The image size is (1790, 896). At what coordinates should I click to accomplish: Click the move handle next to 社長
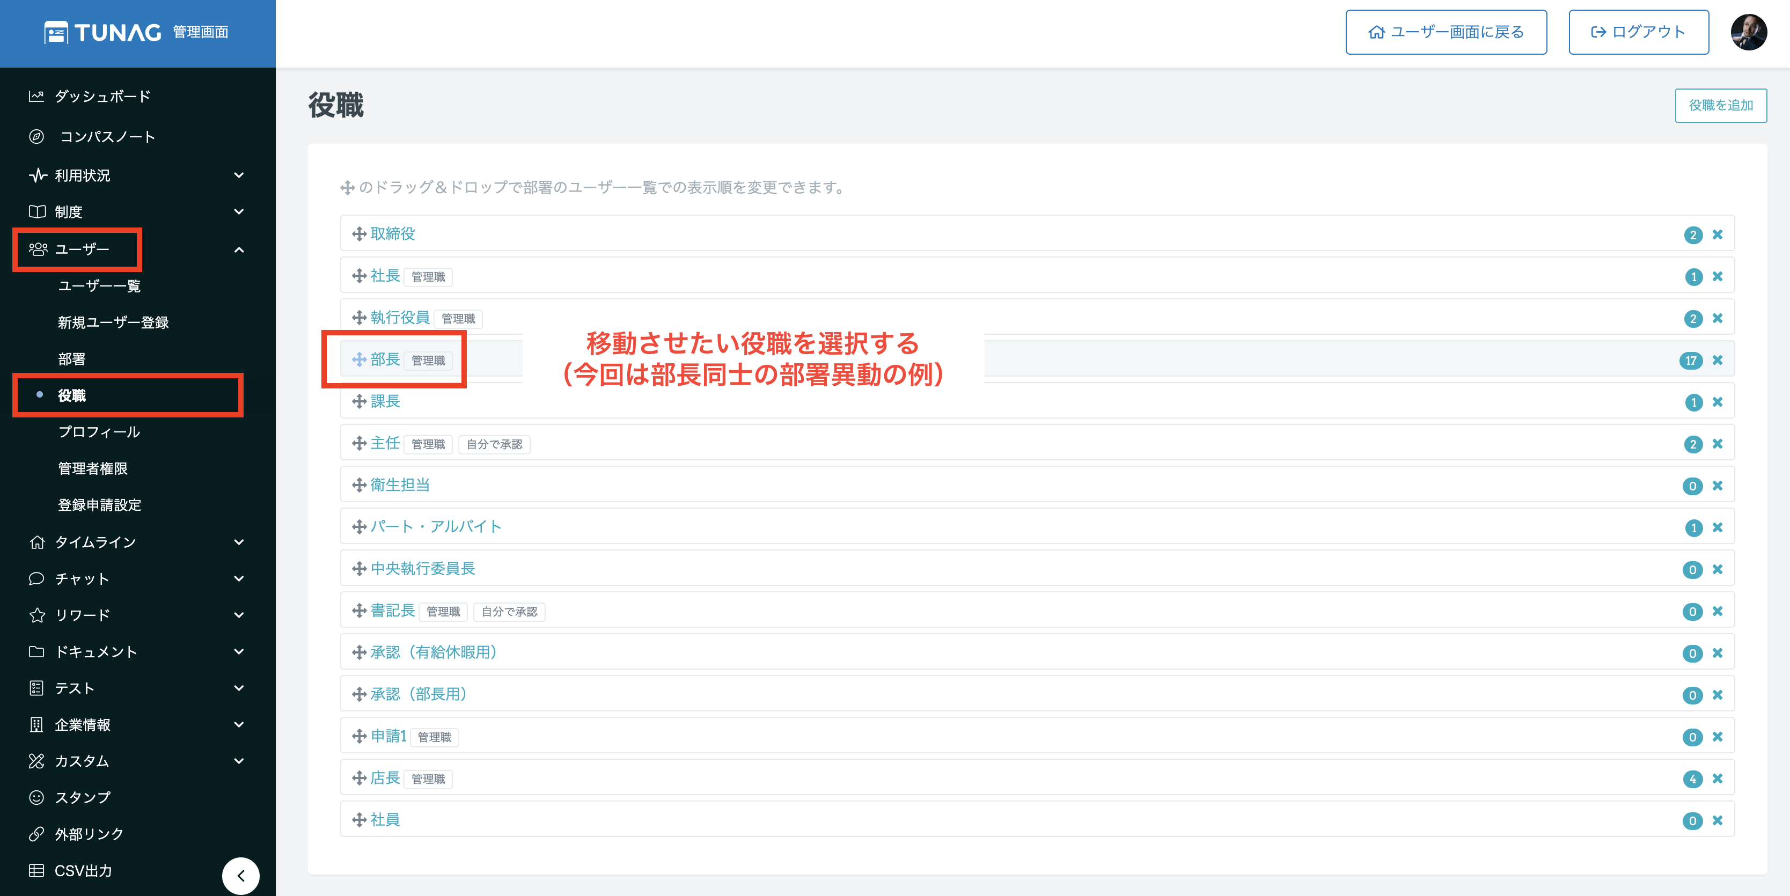point(358,276)
